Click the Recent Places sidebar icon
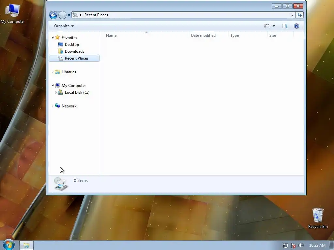334x250 pixels. click(61, 58)
